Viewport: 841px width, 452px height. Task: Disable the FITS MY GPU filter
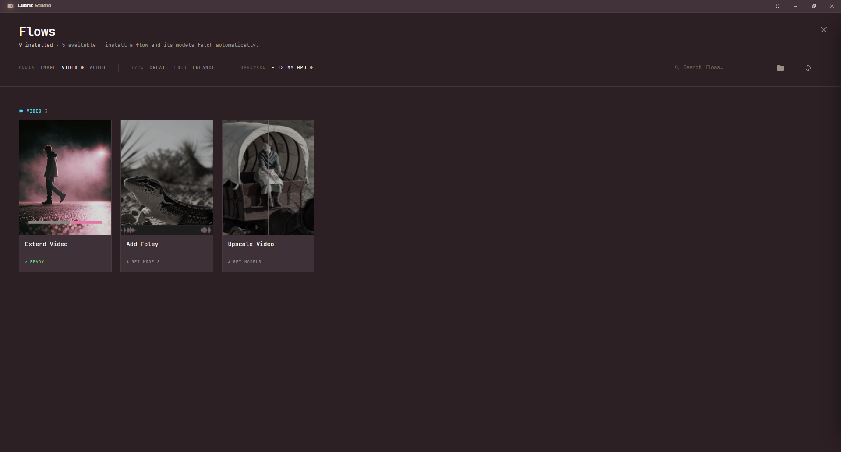pos(292,67)
